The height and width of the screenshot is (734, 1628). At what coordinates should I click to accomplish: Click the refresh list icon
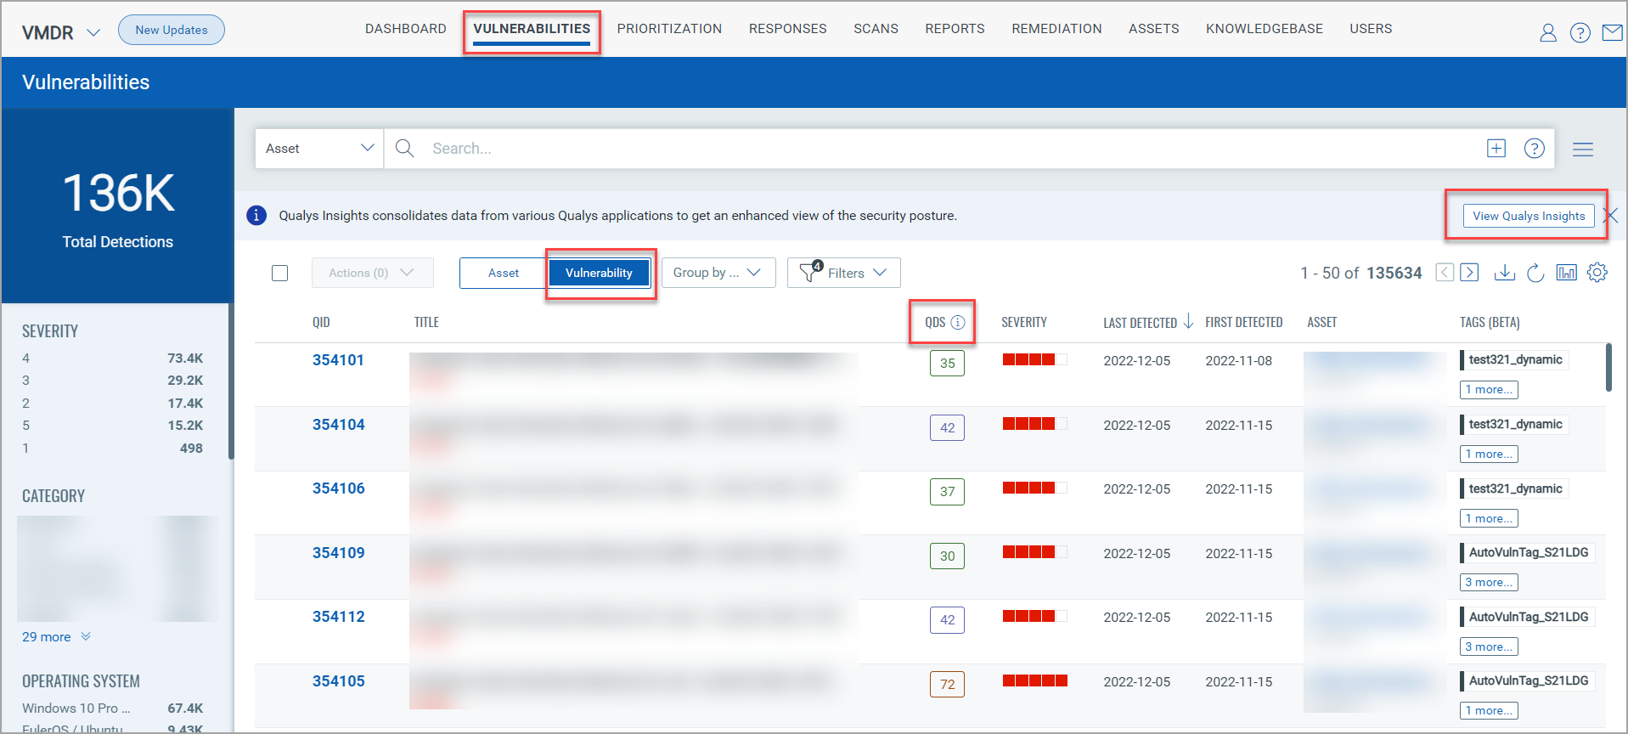pyautogui.click(x=1535, y=273)
